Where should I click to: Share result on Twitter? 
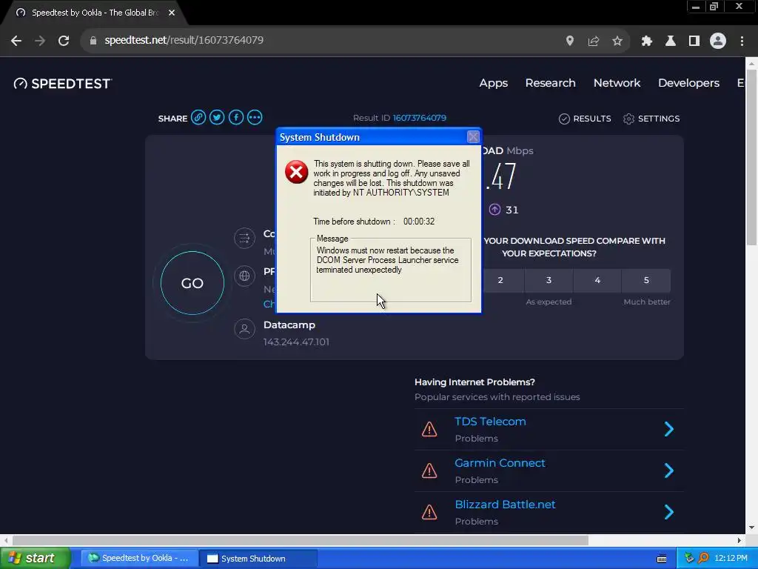[x=217, y=118]
